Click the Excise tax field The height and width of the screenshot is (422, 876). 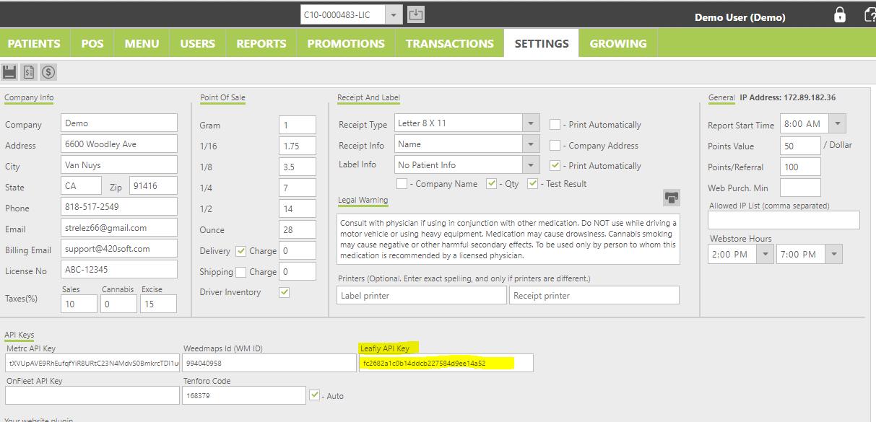158,304
